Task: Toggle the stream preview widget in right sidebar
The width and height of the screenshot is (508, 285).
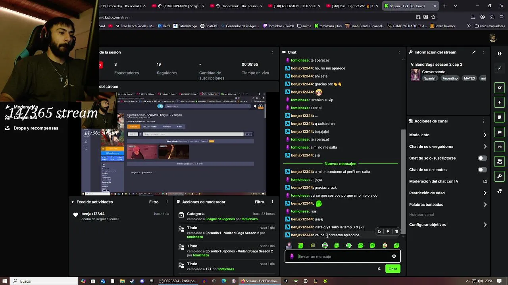Action: 499,88
